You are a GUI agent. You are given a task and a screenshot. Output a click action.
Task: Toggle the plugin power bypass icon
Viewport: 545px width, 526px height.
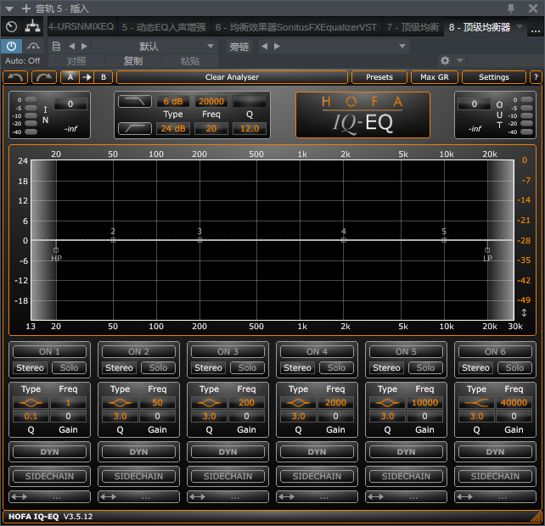point(12,46)
